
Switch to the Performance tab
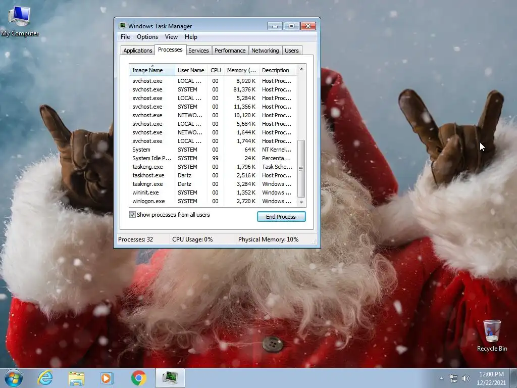[230, 51]
